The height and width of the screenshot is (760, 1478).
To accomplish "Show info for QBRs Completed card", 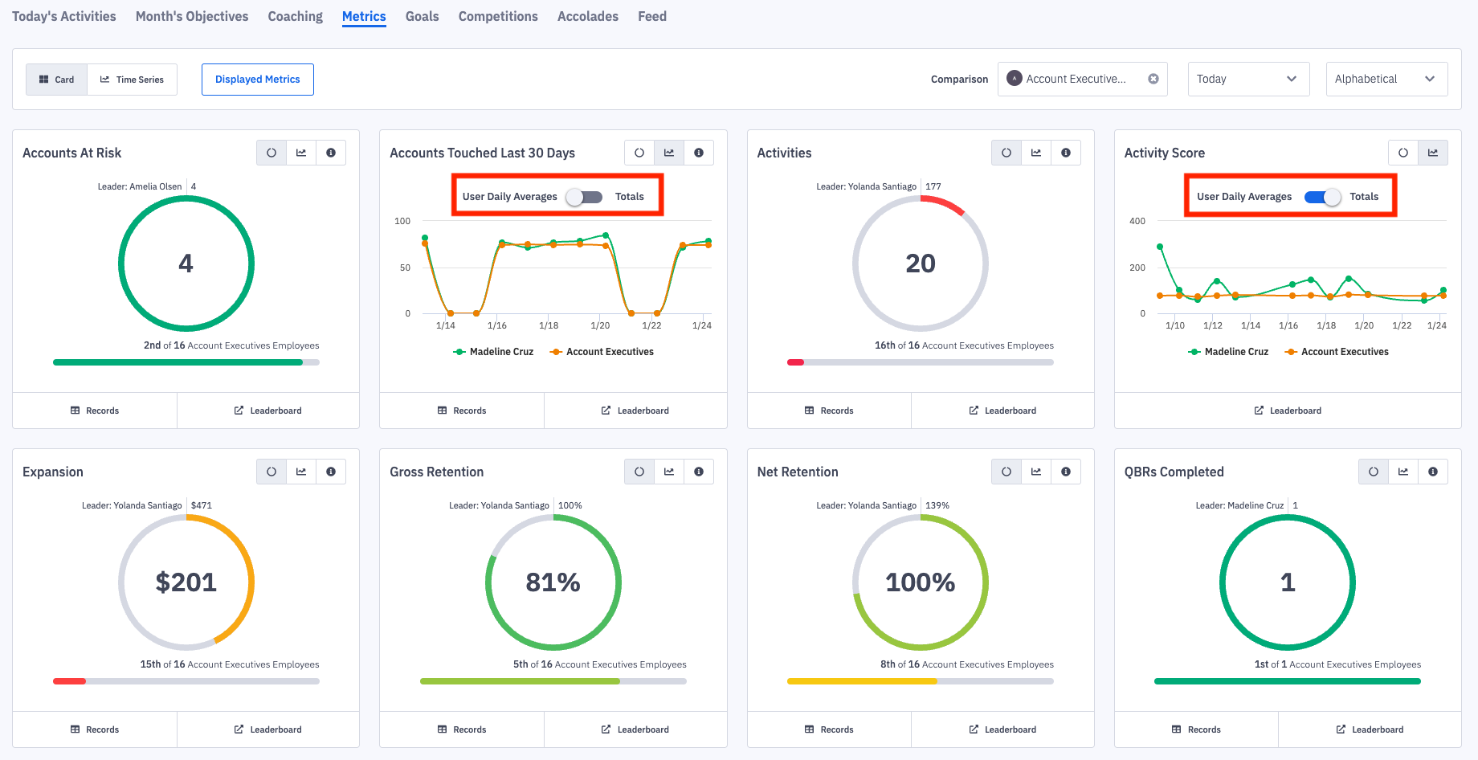I will pyautogui.click(x=1432, y=472).
